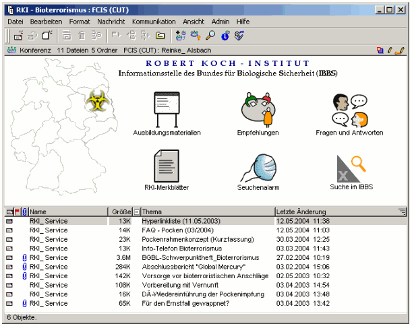This screenshot has width=414, height=328.
Task: Open the Ausbildungsmaterialien whiteboard icon
Action: point(167,109)
